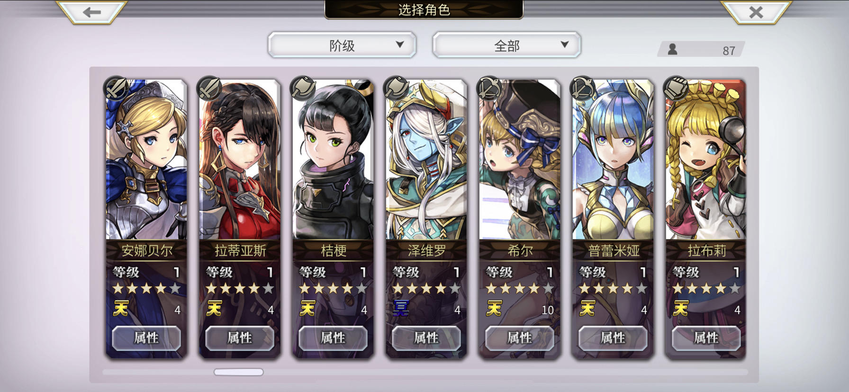Image resolution: width=849 pixels, height=392 pixels.
Task: Open 属性 for 拉布莉
Action: [706, 338]
